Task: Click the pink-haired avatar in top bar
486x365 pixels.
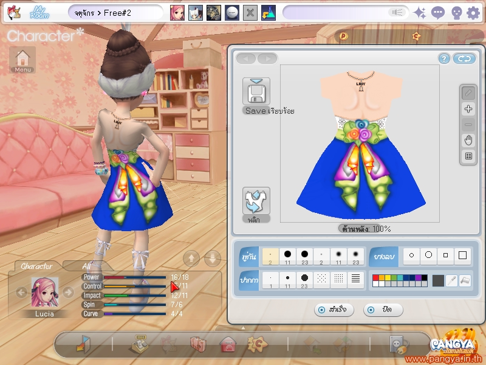Action: (177, 13)
